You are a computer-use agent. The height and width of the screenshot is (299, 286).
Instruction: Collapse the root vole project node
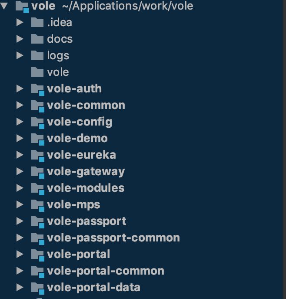pos(5,6)
